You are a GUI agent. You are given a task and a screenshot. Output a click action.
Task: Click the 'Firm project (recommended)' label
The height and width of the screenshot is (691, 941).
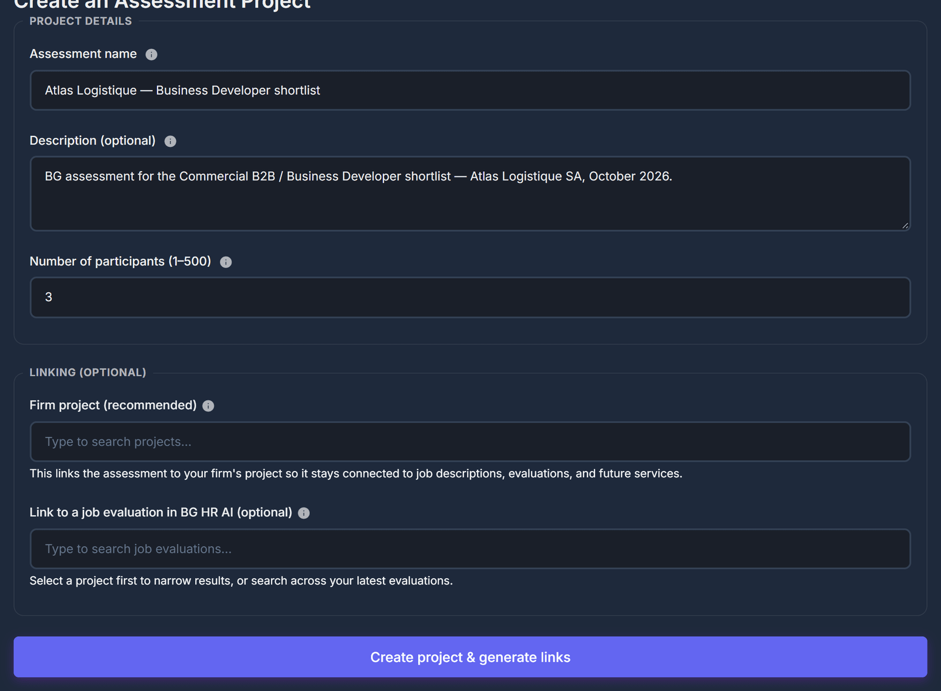coord(113,405)
